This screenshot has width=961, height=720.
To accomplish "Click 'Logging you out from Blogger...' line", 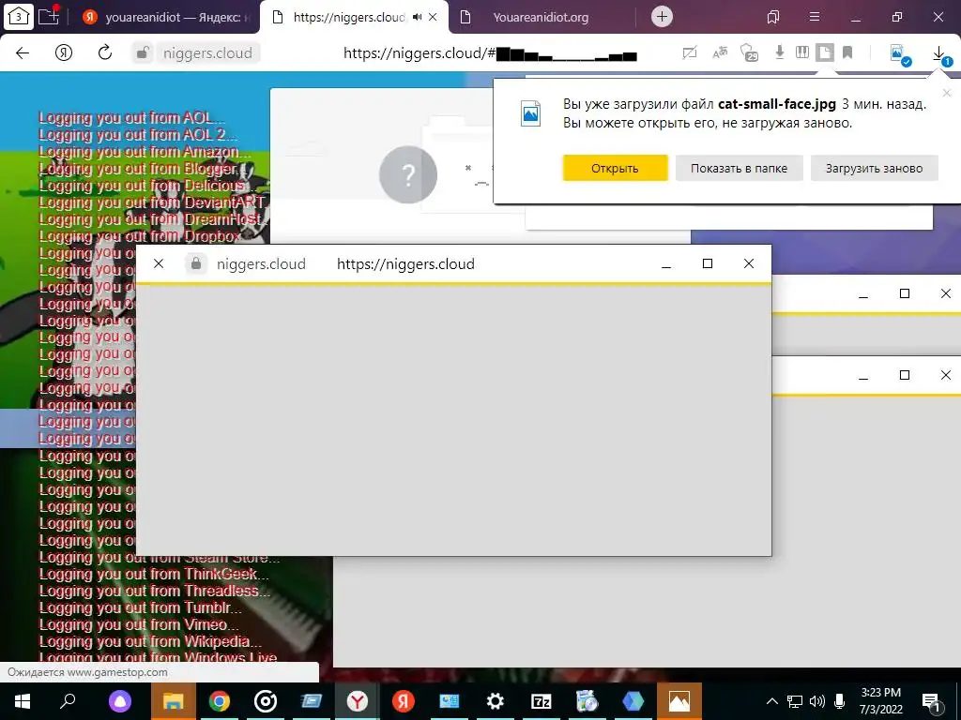I will coord(144,169).
